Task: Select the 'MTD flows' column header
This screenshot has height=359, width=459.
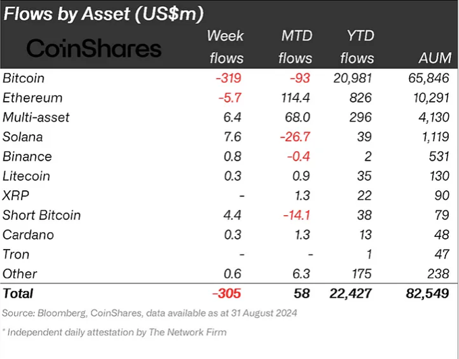Action: (x=295, y=47)
